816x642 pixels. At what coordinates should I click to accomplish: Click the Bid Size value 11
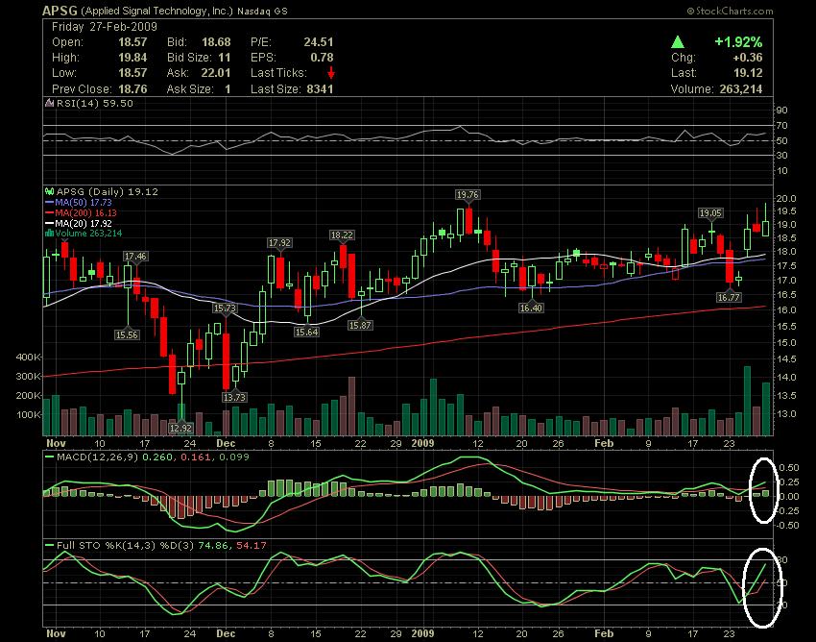click(225, 58)
